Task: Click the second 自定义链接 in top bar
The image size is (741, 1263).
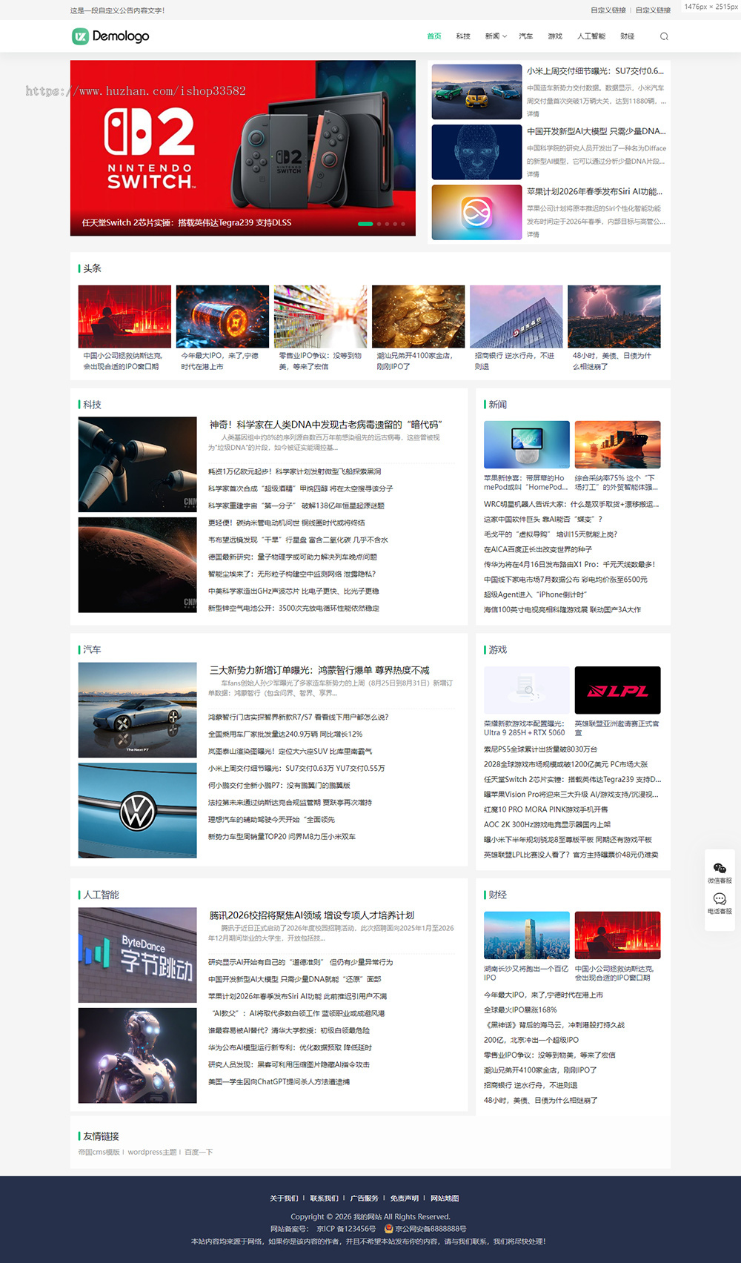Action: point(653,10)
